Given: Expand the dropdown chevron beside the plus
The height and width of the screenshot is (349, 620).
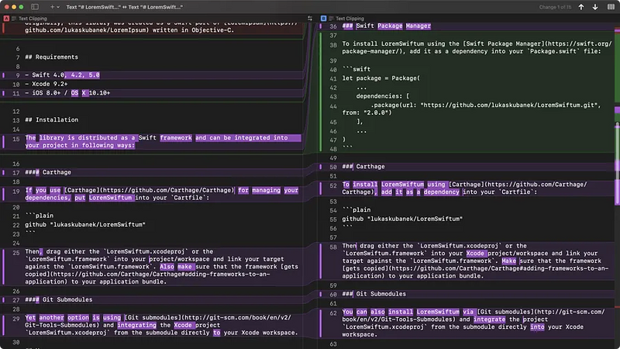Looking at the screenshot, I should [x=58, y=7].
